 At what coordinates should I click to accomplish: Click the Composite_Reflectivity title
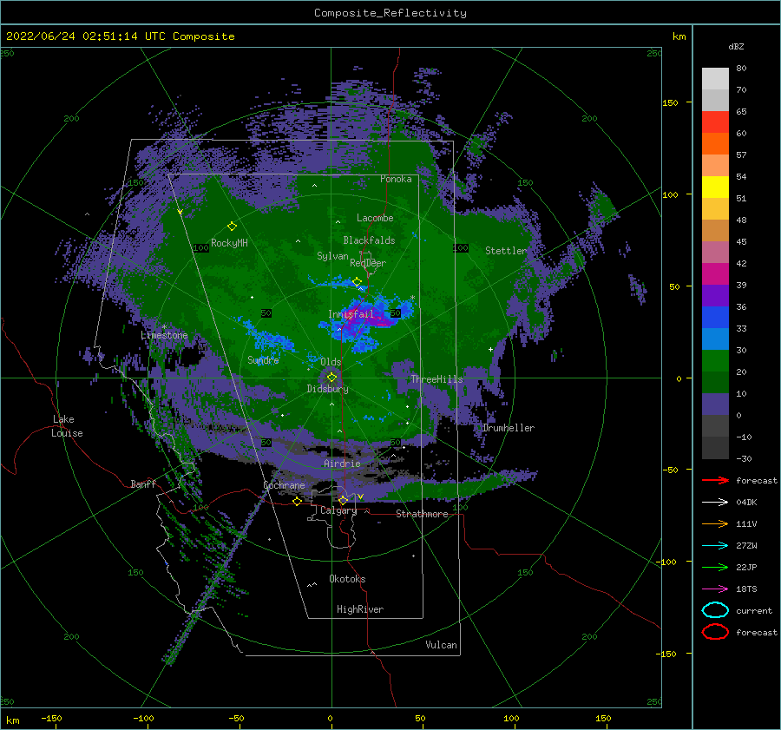pos(390,13)
